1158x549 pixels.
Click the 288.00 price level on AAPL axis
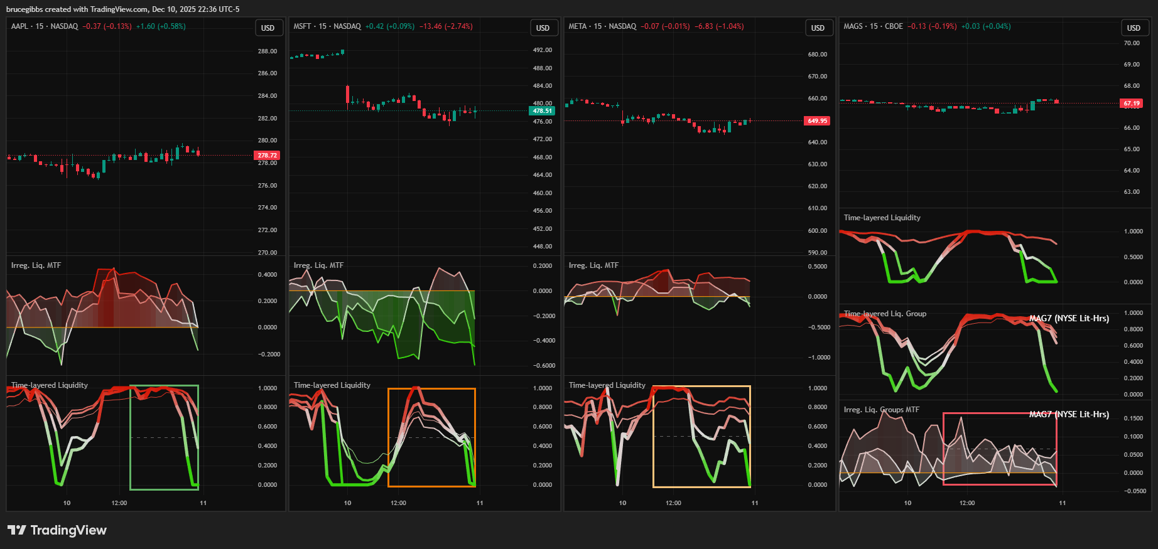click(x=267, y=51)
